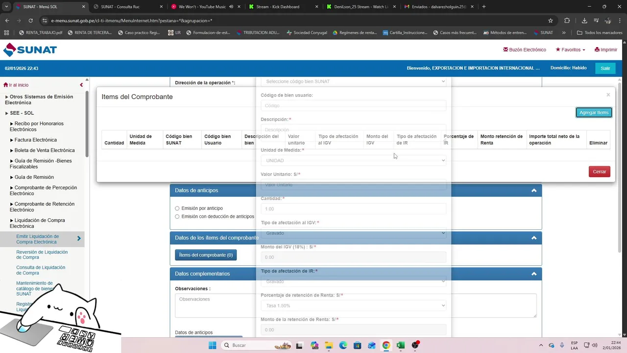Expand Guía de Remisión menu
627x353 pixels.
(x=32, y=177)
